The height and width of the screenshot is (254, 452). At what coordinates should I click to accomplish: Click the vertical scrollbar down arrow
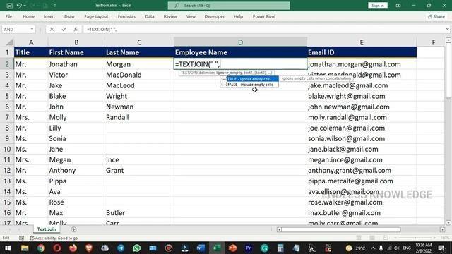pyautogui.click(x=448, y=223)
